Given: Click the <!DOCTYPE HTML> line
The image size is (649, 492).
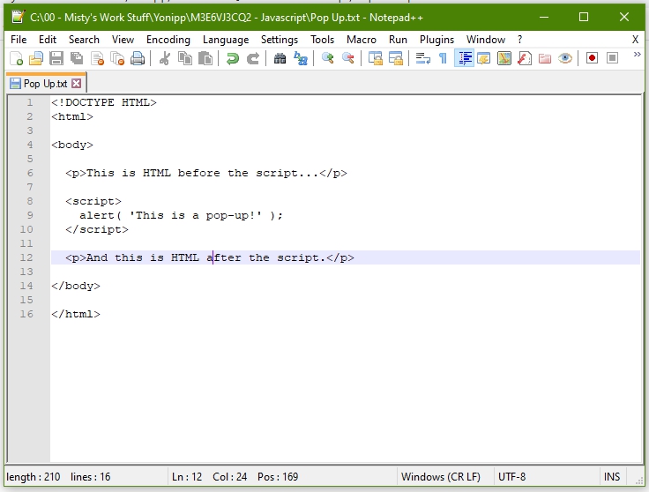Looking at the screenshot, I should pyautogui.click(x=104, y=102).
